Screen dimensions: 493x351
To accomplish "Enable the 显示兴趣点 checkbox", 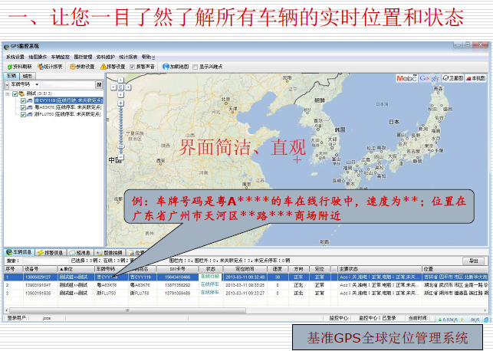I will point(197,67).
